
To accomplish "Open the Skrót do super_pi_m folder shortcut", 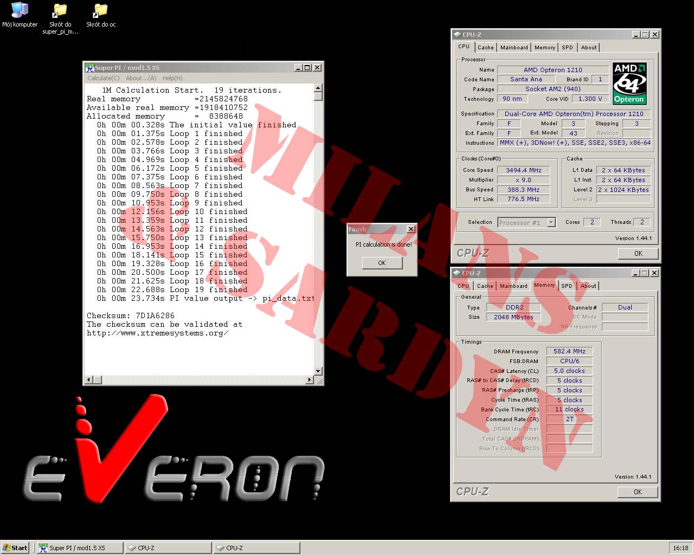I will (x=60, y=18).
